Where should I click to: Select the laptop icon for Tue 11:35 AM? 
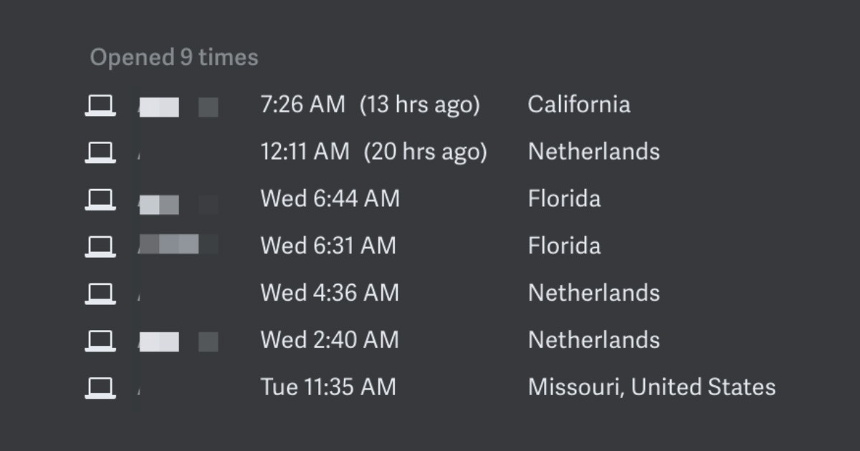[100, 388]
